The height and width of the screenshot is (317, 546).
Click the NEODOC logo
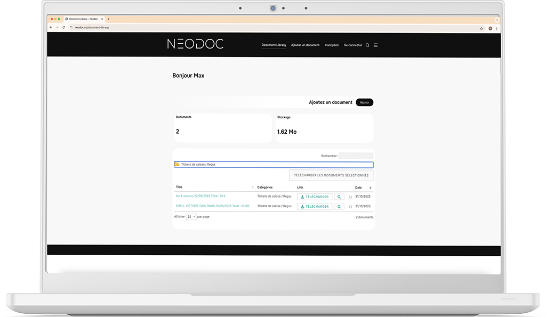(195, 44)
